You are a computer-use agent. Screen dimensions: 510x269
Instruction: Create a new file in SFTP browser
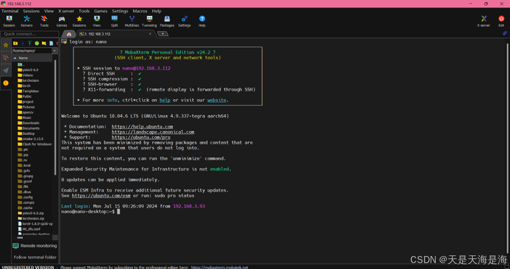51,43
